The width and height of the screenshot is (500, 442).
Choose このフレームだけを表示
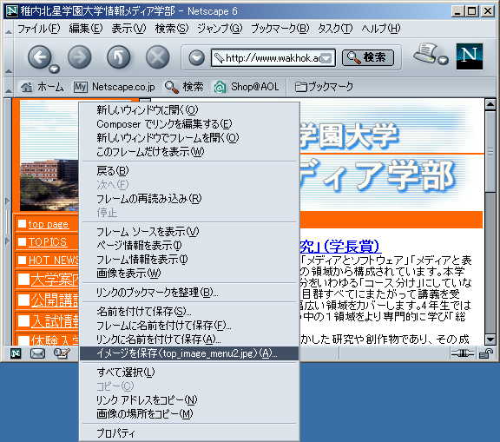point(189,152)
